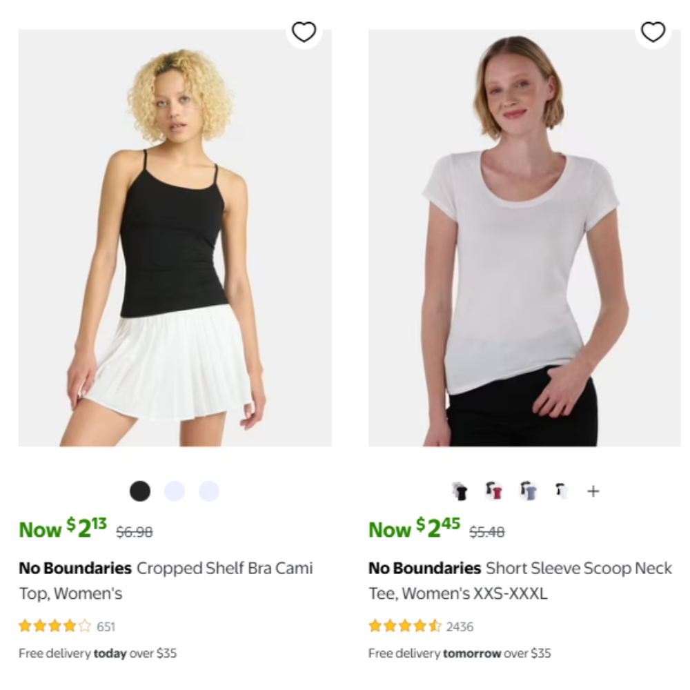The height and width of the screenshot is (690, 690).
Task: Click the Now $2.45 price
Action: click(414, 529)
